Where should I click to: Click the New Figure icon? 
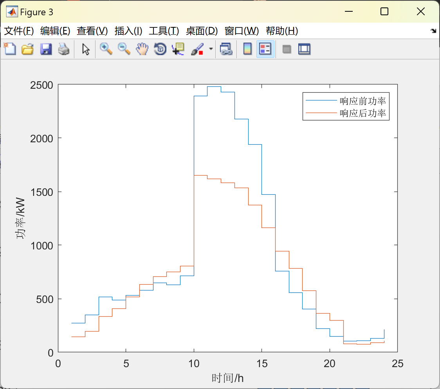point(10,49)
